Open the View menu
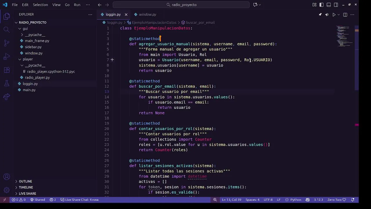The height and width of the screenshot is (209, 371). pyautogui.click(x=57, y=5)
